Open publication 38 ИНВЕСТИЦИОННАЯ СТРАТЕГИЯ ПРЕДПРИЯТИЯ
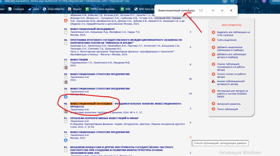 coord(100,74)
